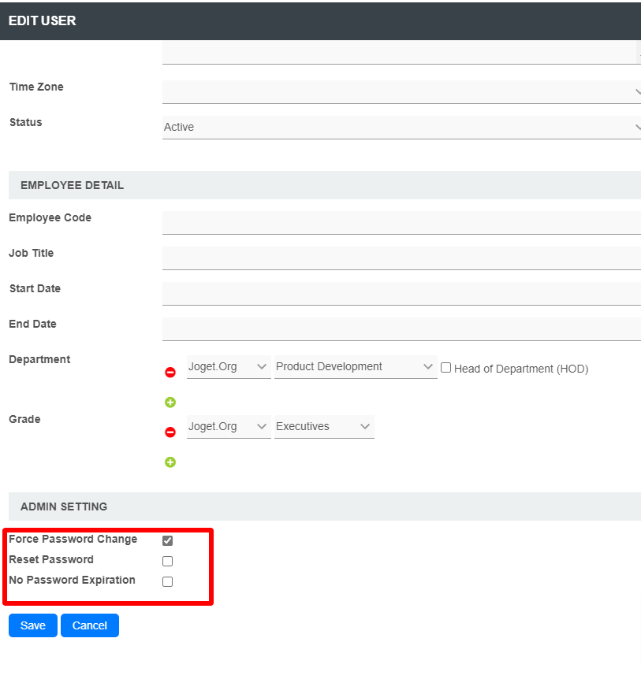The image size is (641, 679).
Task: Add another department with green plus
Action: [170, 403]
